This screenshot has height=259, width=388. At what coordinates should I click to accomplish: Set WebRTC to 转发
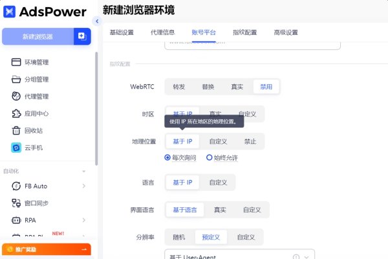pyautogui.click(x=179, y=87)
